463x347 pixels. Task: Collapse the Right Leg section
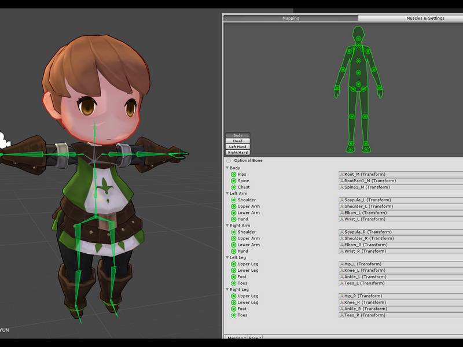pos(227,290)
